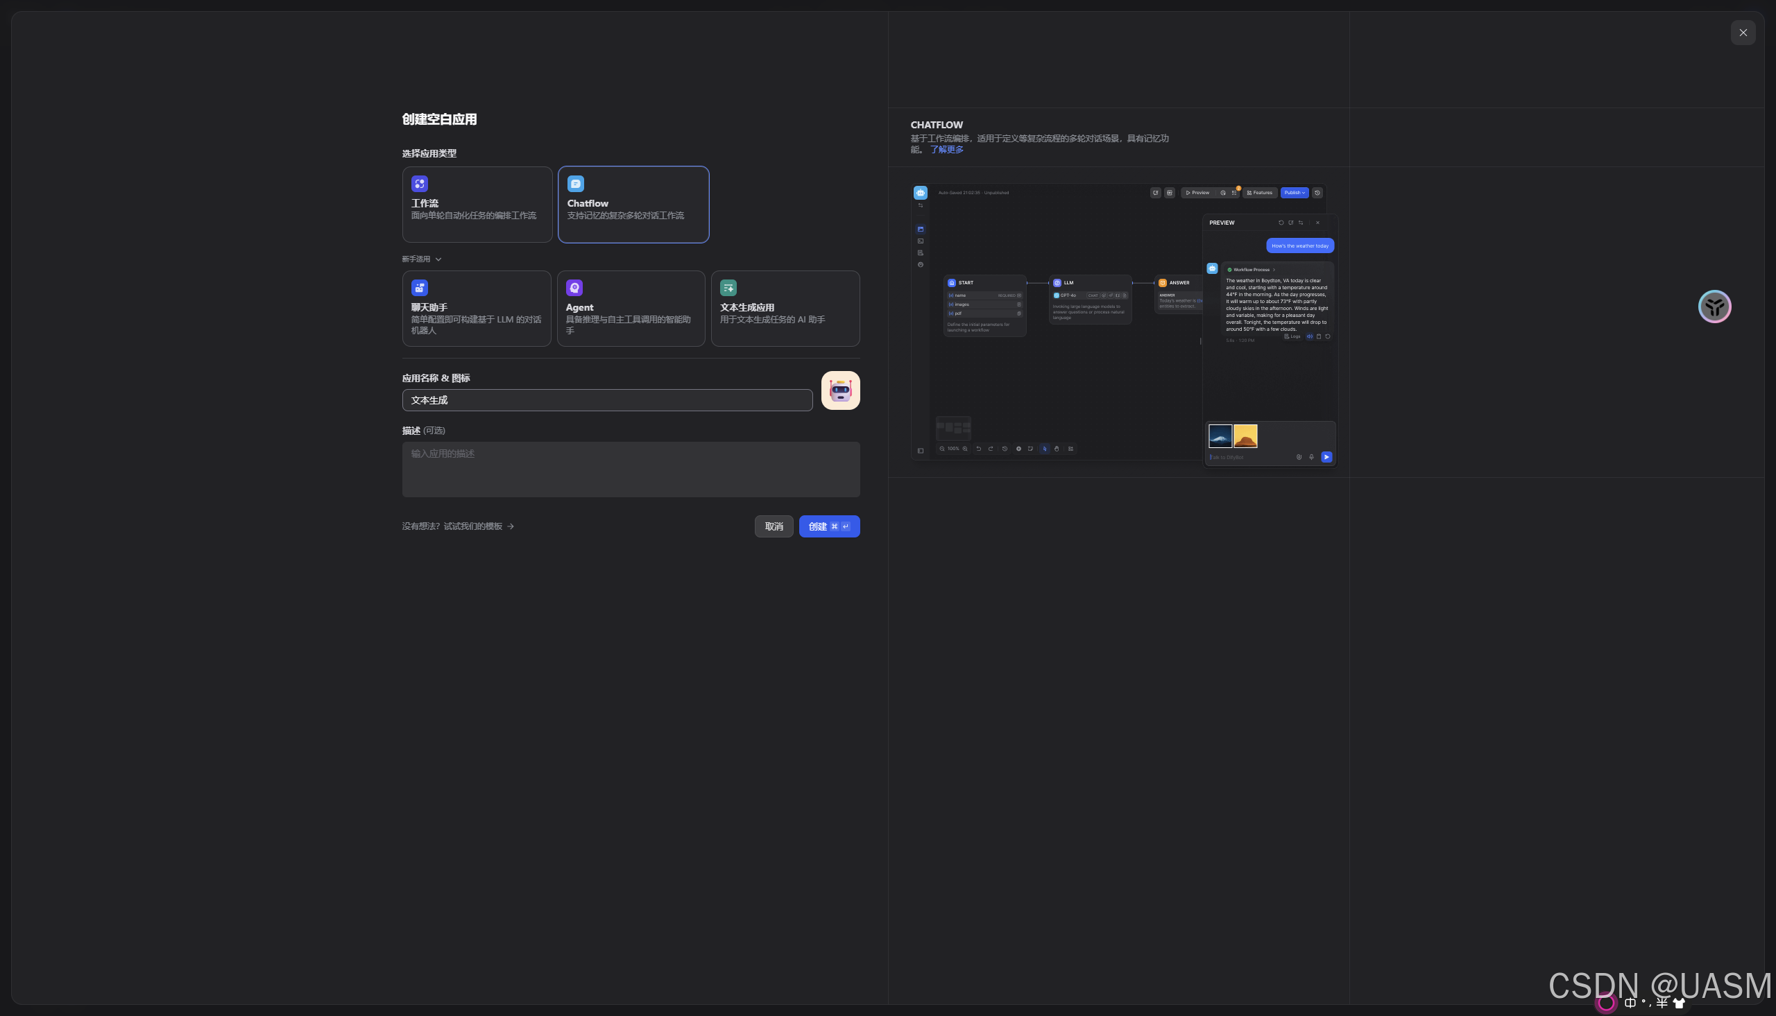This screenshot has width=1776, height=1016.
Task: Click the Features toolbar item
Action: (x=1260, y=193)
